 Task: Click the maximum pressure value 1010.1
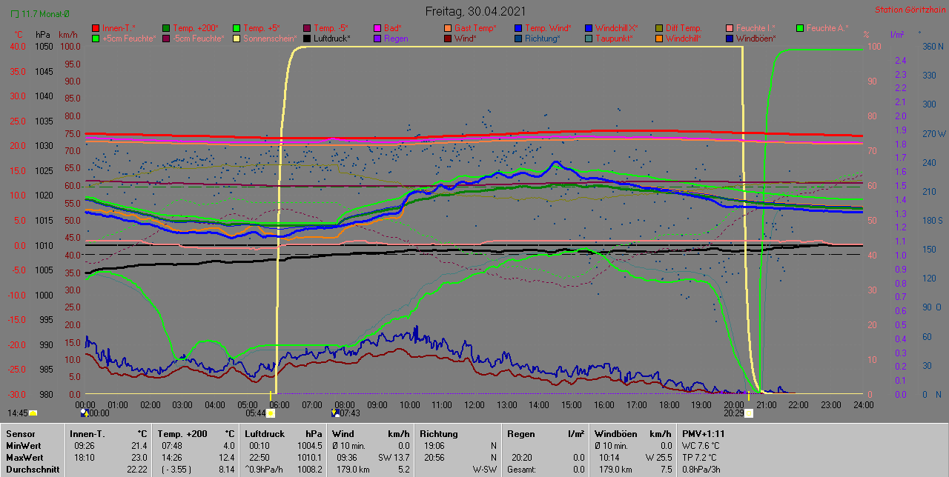pos(309,458)
